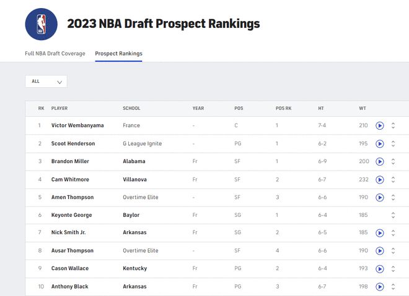Sort table by POS RK column
Viewport: 409px width, 296px height.
tap(284, 108)
